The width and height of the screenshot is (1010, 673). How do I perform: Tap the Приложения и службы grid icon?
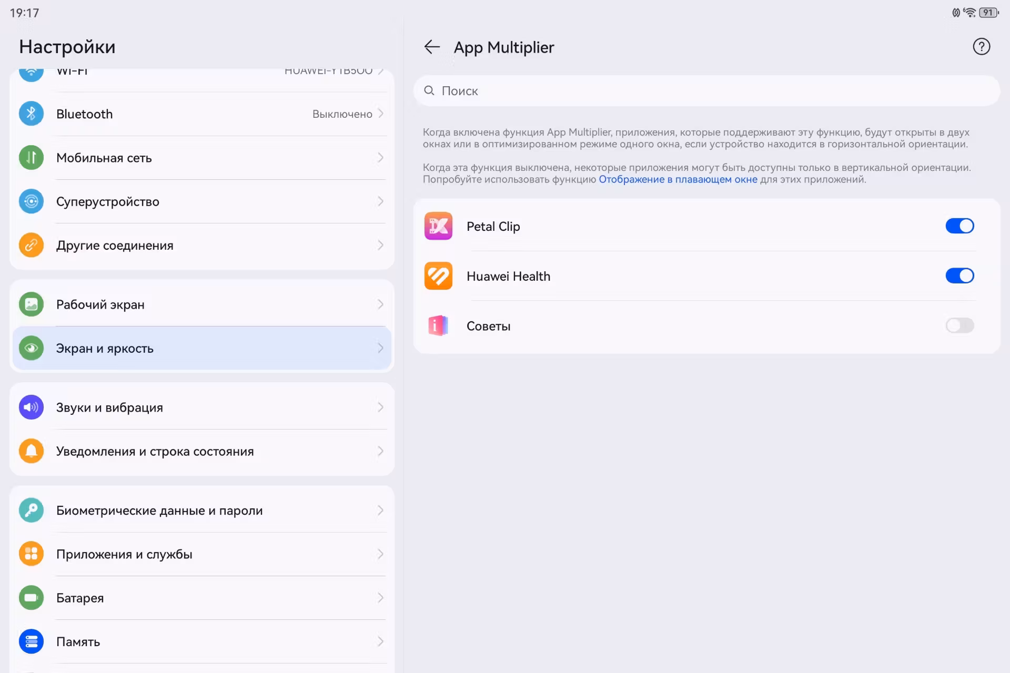tap(31, 554)
